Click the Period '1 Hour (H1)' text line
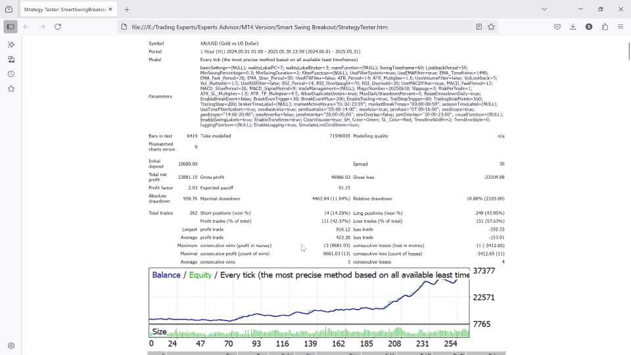Image resolution: width=631 pixels, height=355 pixels. [x=280, y=51]
